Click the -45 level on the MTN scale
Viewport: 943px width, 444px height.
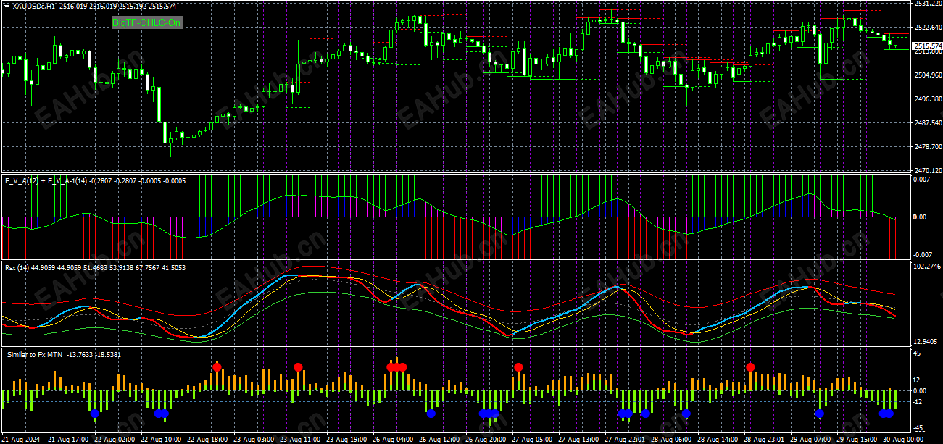[918, 430]
